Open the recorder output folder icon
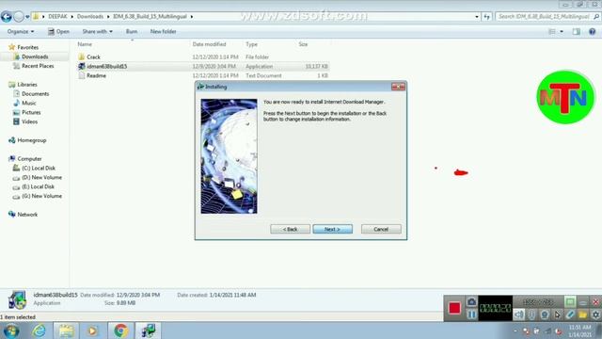 (583, 315)
